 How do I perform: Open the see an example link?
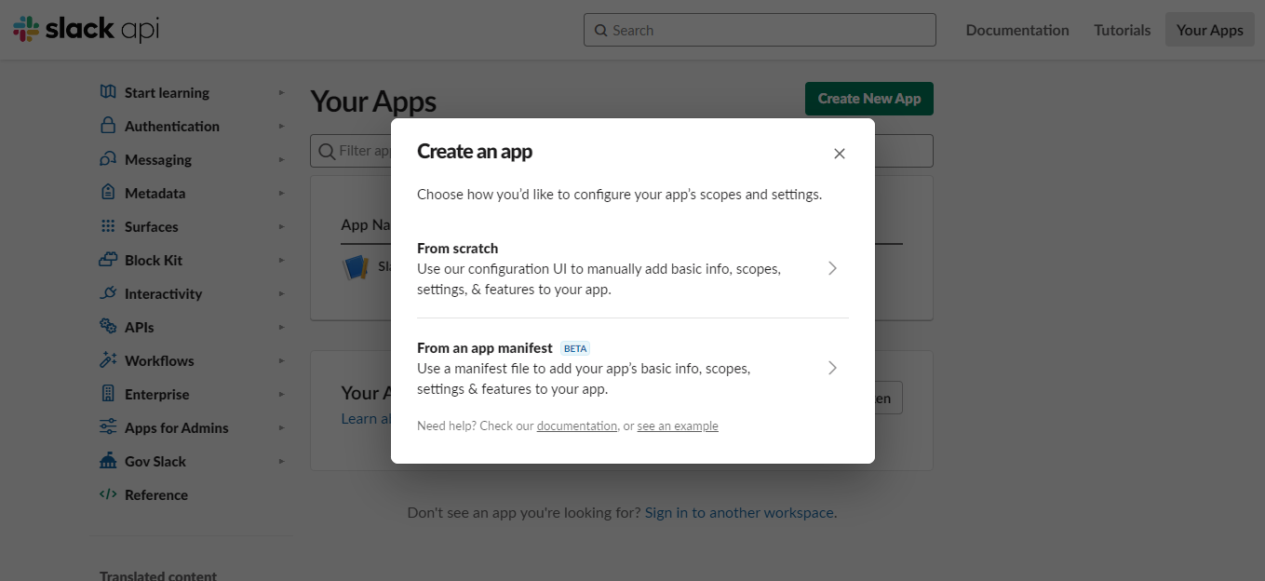click(x=678, y=426)
